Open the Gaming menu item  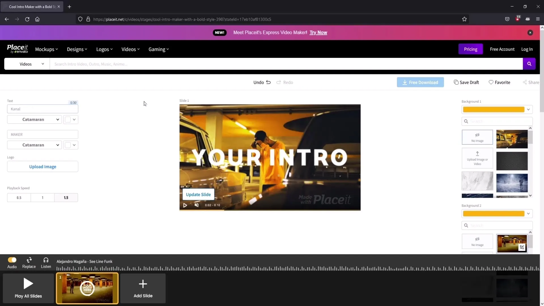coord(157,49)
